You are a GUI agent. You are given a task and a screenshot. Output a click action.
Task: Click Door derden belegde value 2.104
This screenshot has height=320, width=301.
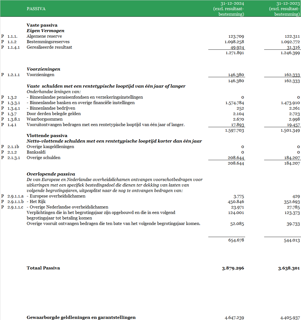[239, 114]
